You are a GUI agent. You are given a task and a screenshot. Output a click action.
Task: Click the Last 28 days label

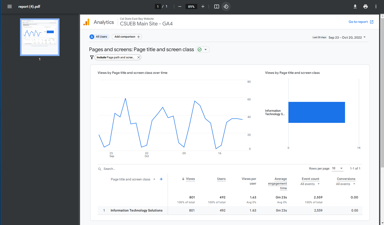319,37
